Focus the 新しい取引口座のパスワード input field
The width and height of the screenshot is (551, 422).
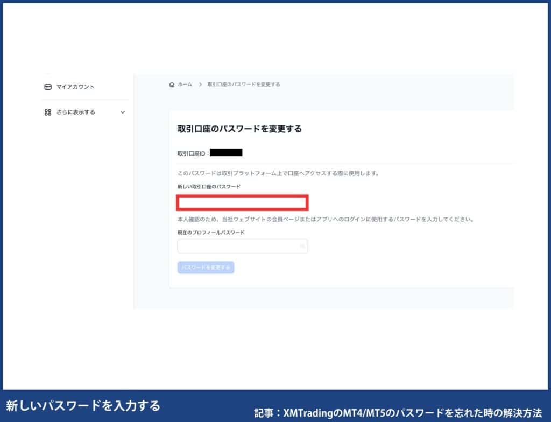pyautogui.click(x=237, y=203)
